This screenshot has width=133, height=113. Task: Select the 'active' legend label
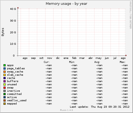pyautogui.click(x=12, y=97)
